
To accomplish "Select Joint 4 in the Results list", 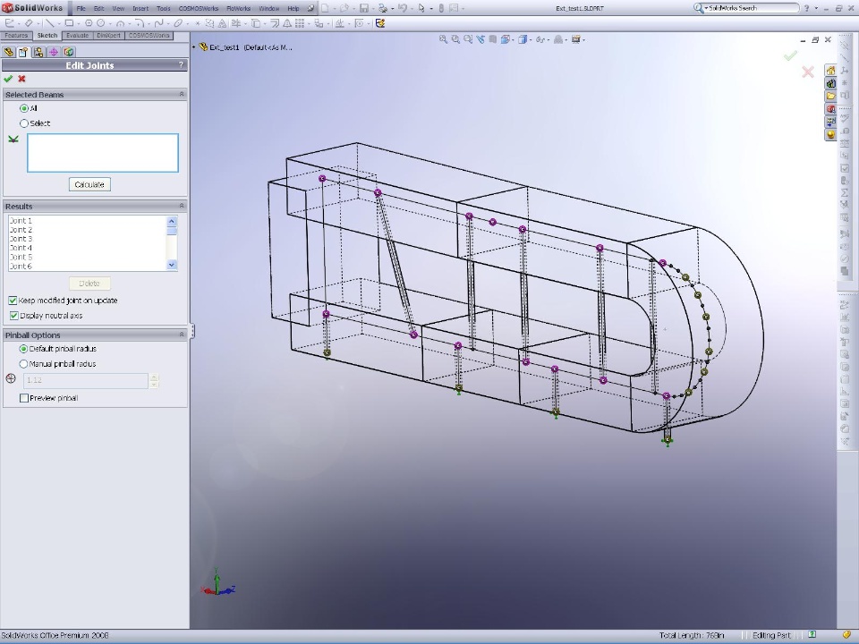I will 21,248.
